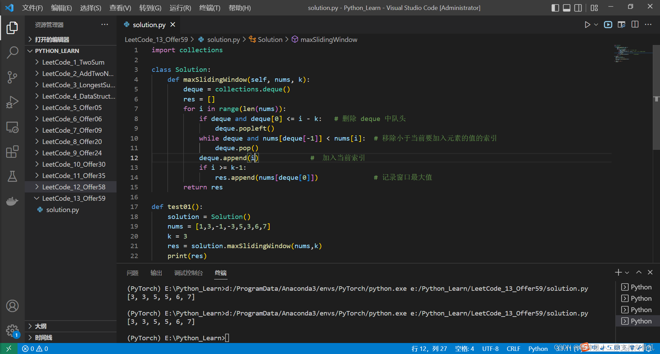Open run options dropdown arrow
This screenshot has width=660, height=354.
pos(596,25)
